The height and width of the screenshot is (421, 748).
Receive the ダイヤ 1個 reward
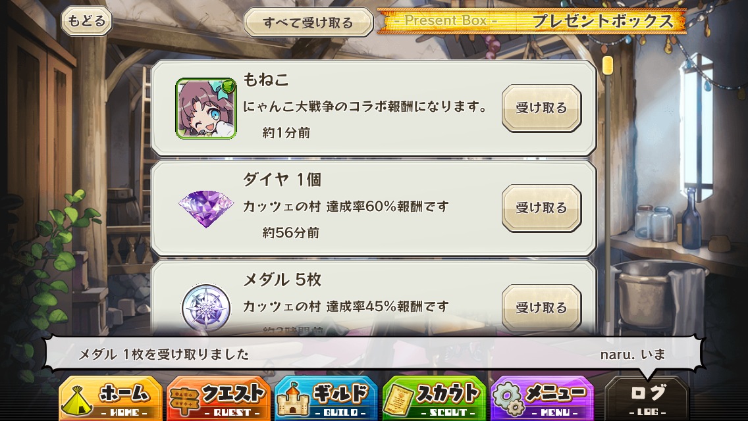541,209
